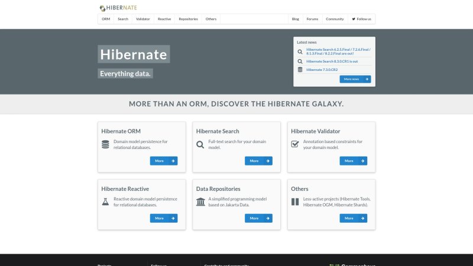Click the magnifier icon in Hibernate Search card
Screen dimensions: 473x266
(x=200, y=145)
